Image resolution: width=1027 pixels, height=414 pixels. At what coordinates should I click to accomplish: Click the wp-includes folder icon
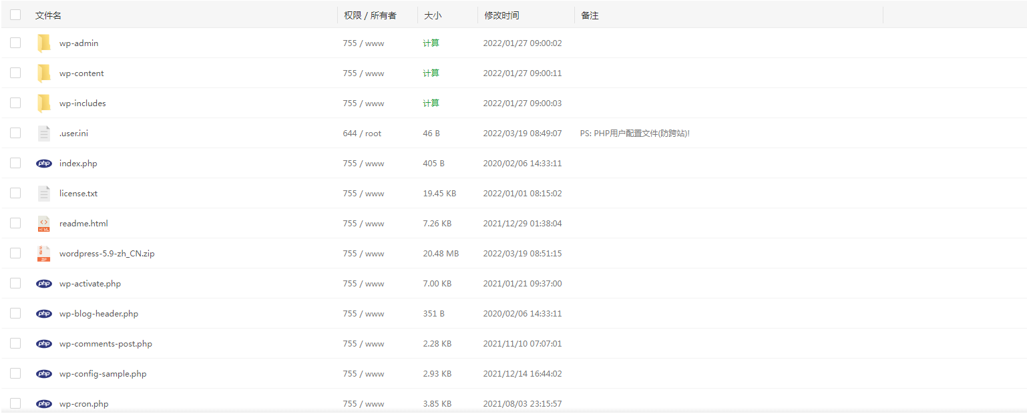click(44, 103)
